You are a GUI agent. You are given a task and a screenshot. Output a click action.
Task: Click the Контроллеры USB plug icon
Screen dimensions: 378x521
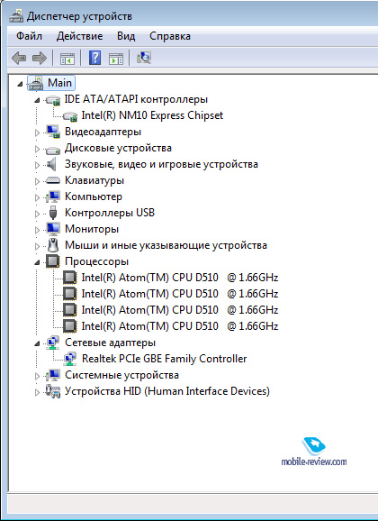tap(53, 213)
